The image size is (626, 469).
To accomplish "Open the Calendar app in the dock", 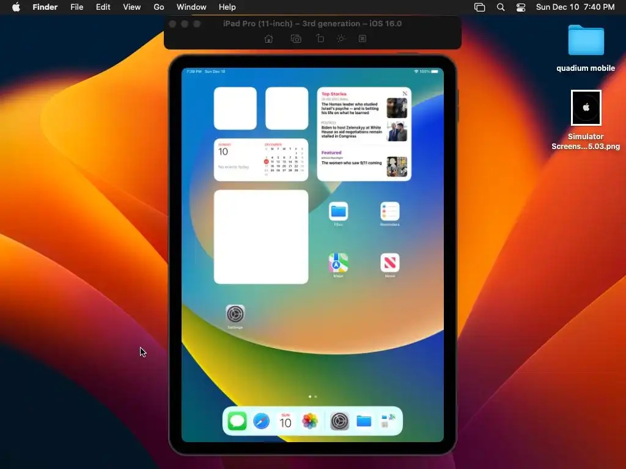I will (285, 421).
